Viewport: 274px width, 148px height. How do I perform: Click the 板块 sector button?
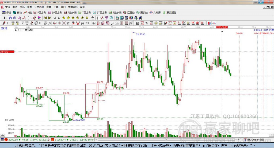[x=17, y=13]
